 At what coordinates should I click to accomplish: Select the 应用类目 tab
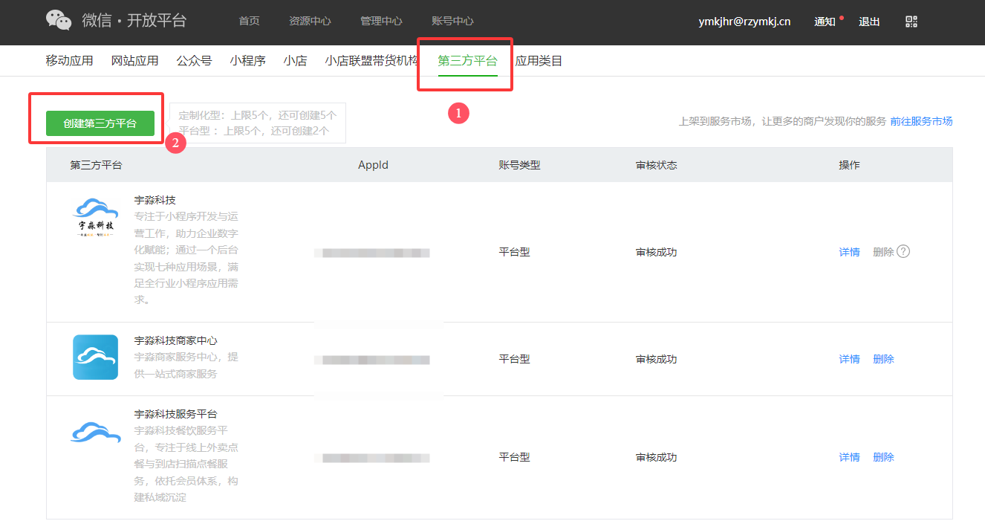(539, 61)
